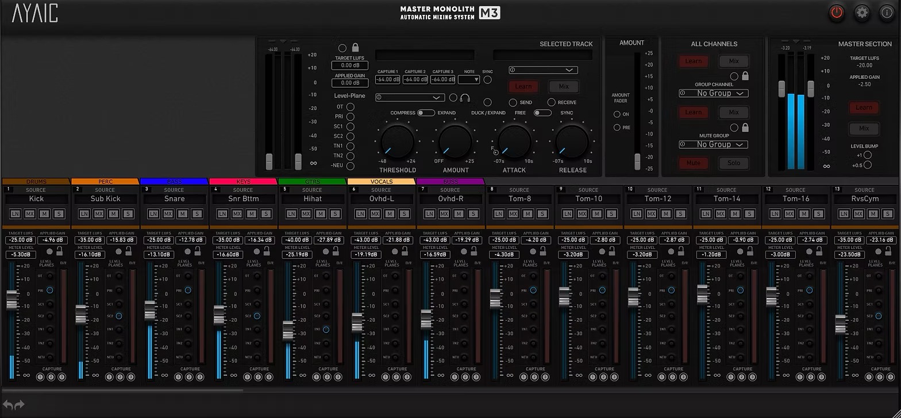Viewport: 901px width, 418px height.
Task: Click the undo arrow at bottom left
Action: pos(9,405)
